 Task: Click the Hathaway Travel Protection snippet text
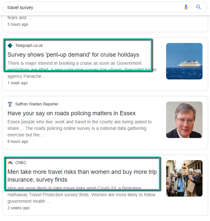click(82, 195)
